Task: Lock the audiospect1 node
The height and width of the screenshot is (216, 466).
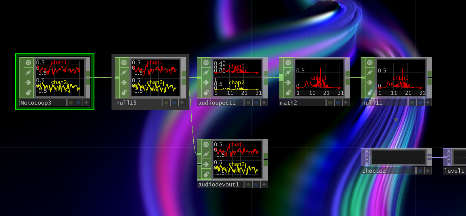Action: [x=206, y=92]
